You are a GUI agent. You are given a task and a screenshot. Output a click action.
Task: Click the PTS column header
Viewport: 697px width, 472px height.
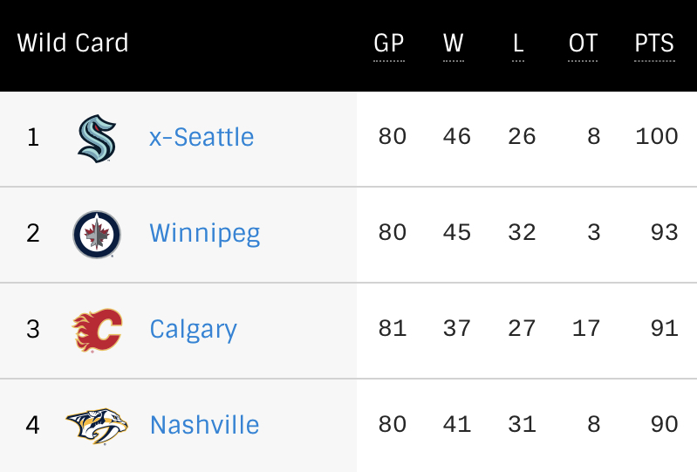click(654, 44)
